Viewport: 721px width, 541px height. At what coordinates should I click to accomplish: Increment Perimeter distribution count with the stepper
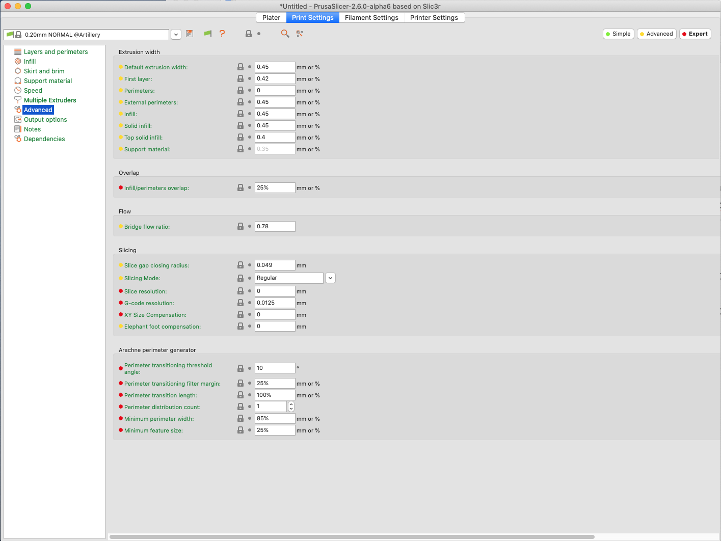(x=291, y=404)
